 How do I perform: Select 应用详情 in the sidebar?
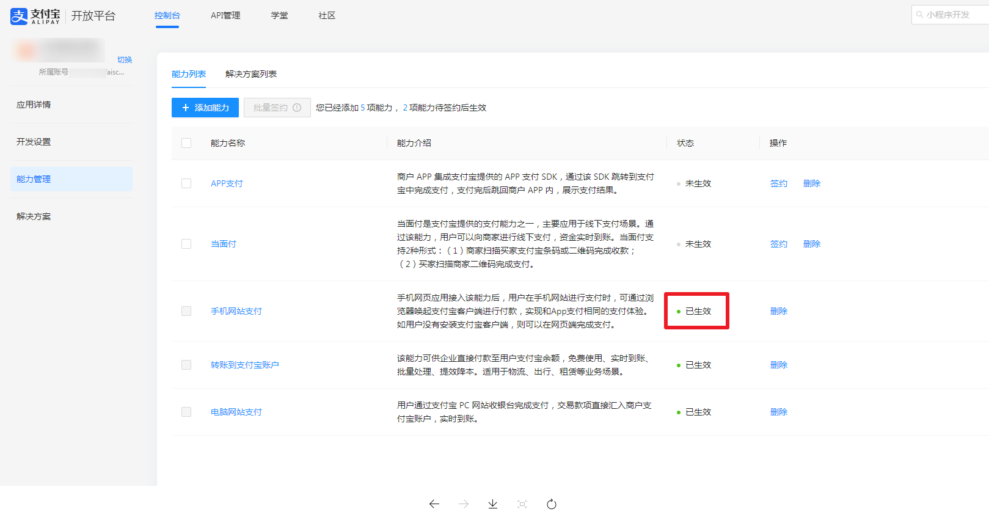click(71, 105)
